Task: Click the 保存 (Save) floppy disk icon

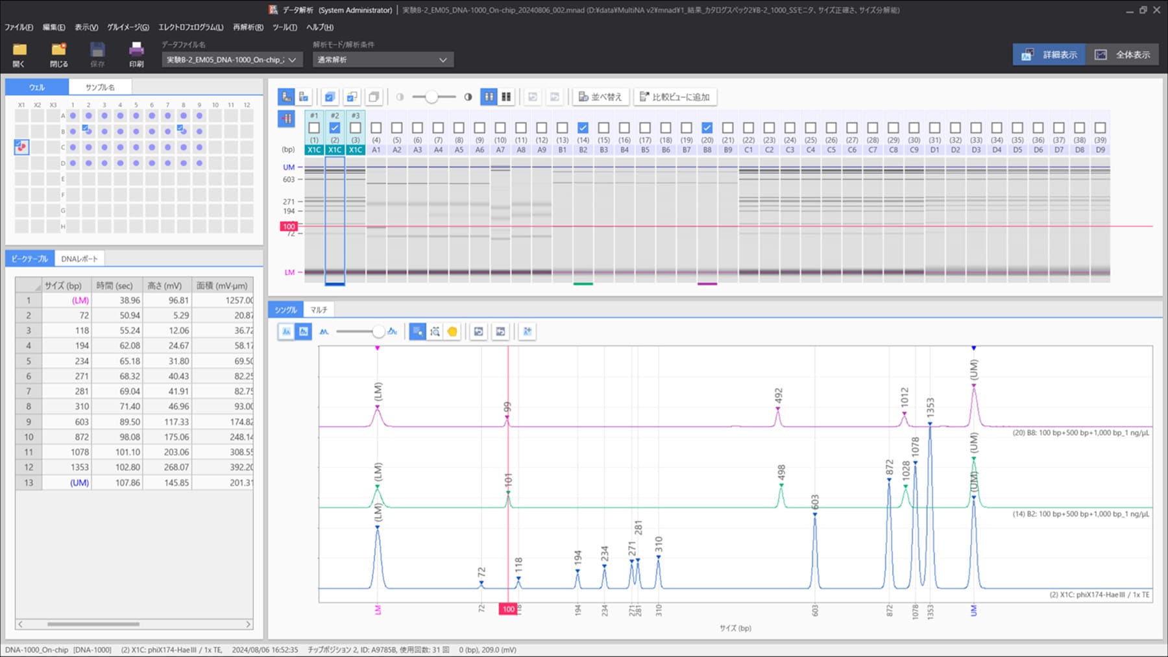Action: [97, 51]
